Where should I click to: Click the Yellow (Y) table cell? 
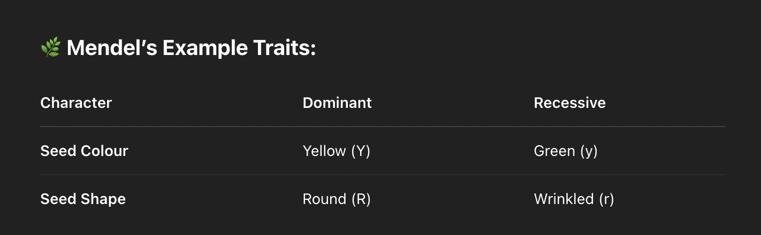click(337, 151)
